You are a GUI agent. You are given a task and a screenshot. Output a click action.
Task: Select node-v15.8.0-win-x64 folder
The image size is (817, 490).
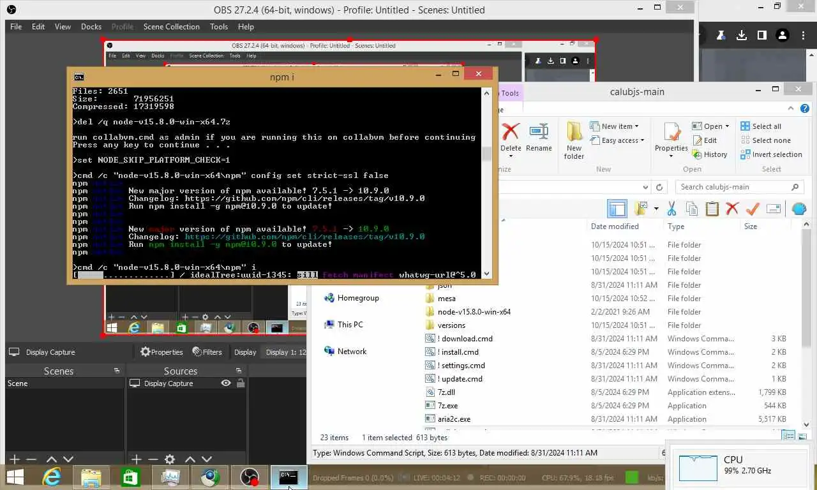tap(474, 312)
